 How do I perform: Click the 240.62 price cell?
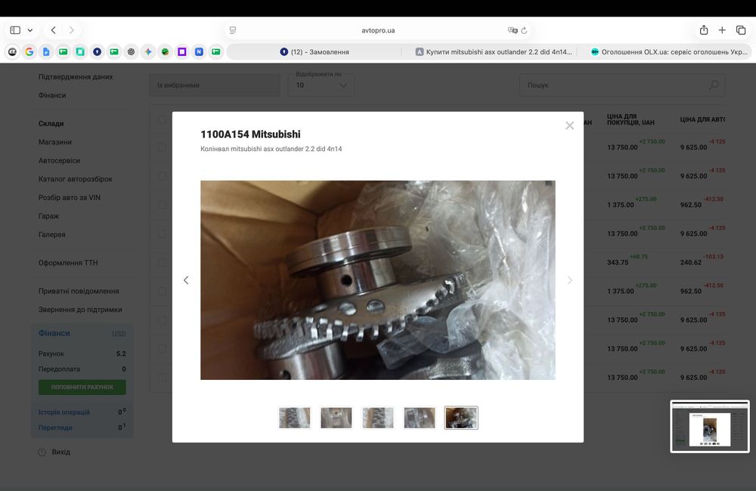(x=691, y=263)
